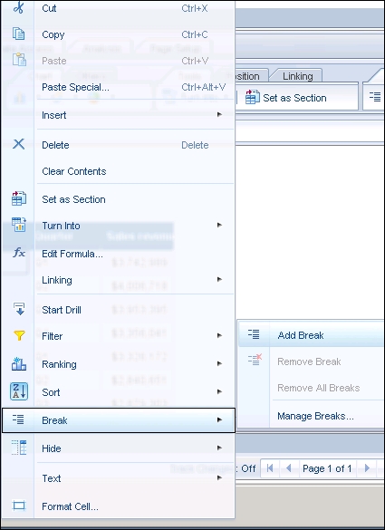The image size is (385, 530).
Task: Click the red X Delete icon
Action: 19,144
